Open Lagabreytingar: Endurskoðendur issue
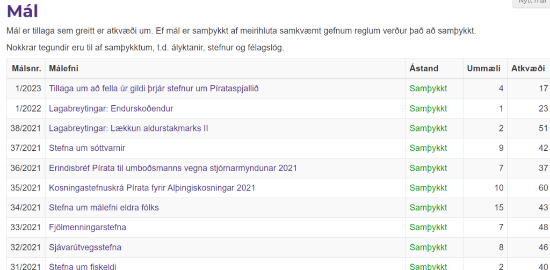 coord(111,108)
